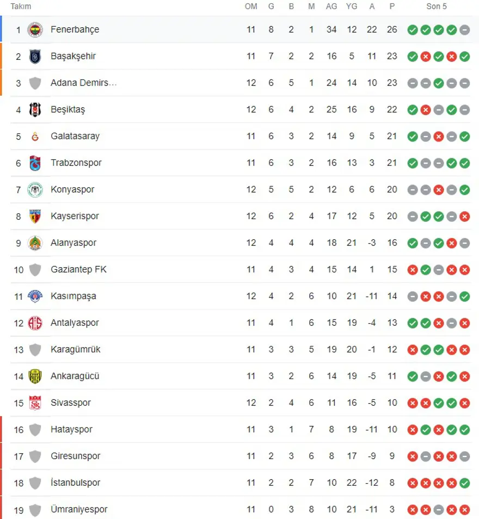The image size is (479, 519).
Task: Click the Son 5 column header
Action: pyautogui.click(x=437, y=7)
